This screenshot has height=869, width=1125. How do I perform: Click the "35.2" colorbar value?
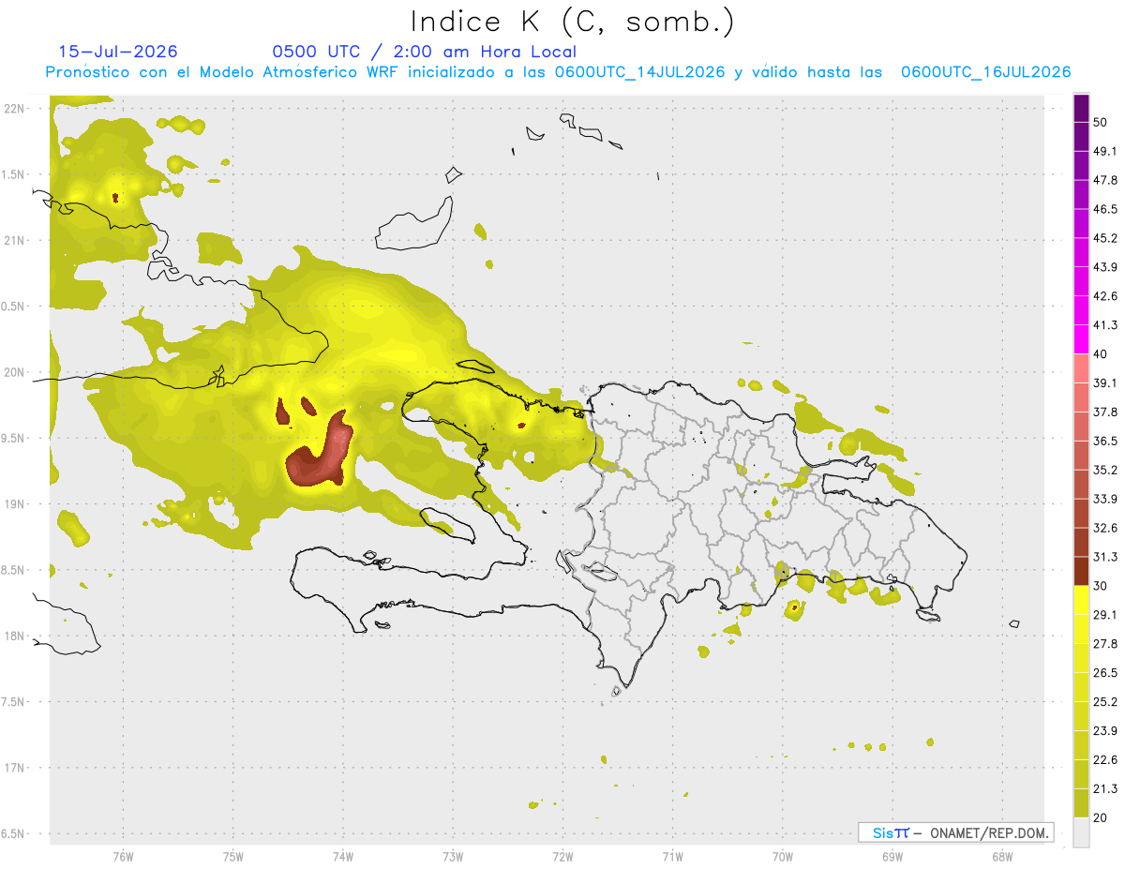point(1105,470)
